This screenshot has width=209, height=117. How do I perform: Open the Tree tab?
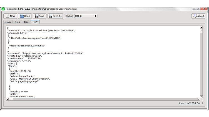coord(26,22)
